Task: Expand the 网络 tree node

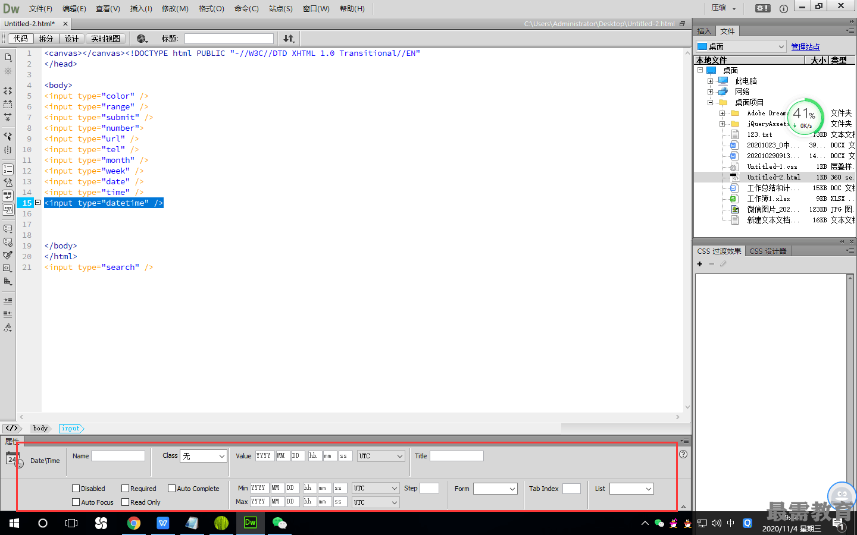Action: click(710, 92)
